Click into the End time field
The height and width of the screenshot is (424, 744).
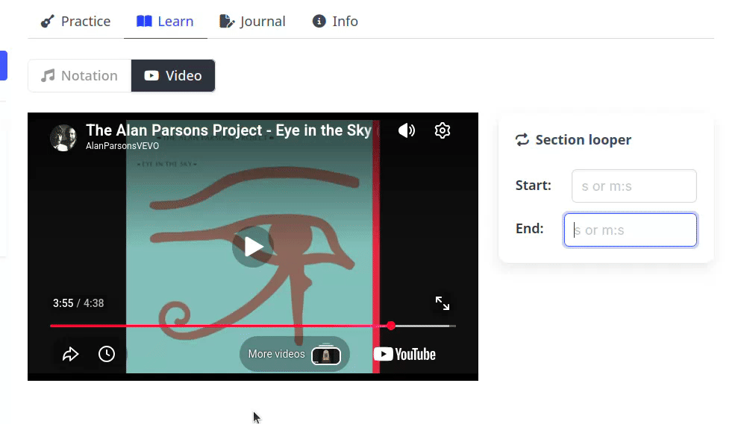point(630,230)
